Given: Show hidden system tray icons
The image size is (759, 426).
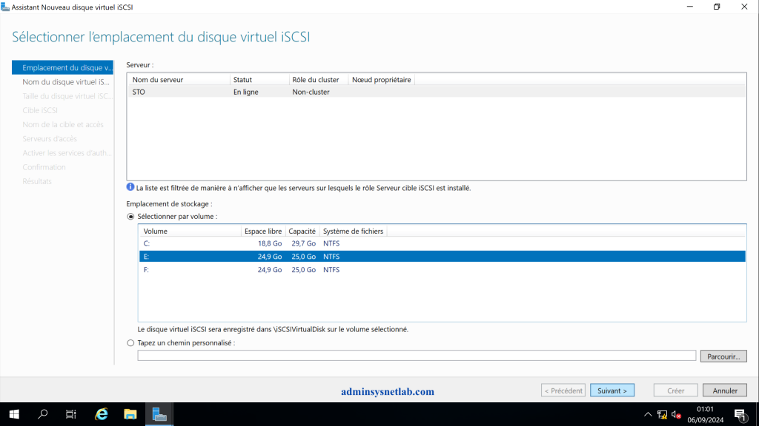Looking at the screenshot, I should (648, 414).
